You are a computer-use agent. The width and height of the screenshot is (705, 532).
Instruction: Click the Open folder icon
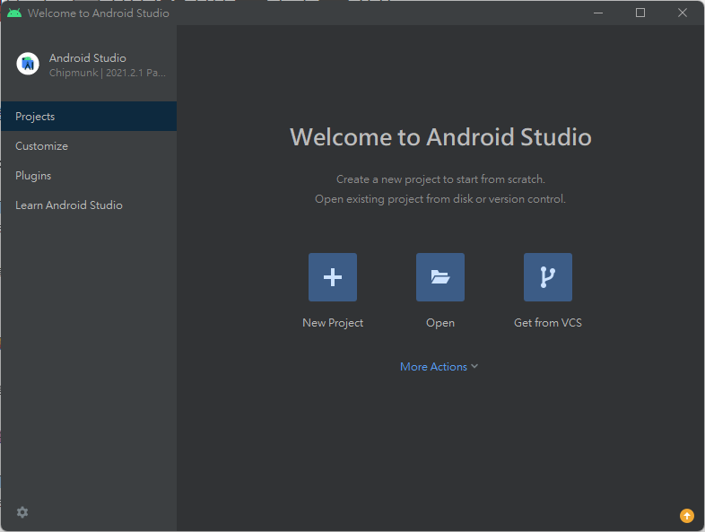tap(440, 277)
